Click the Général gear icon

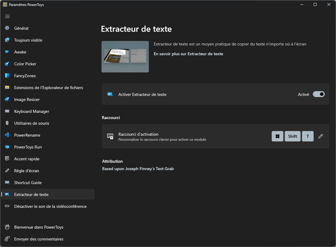click(7, 28)
